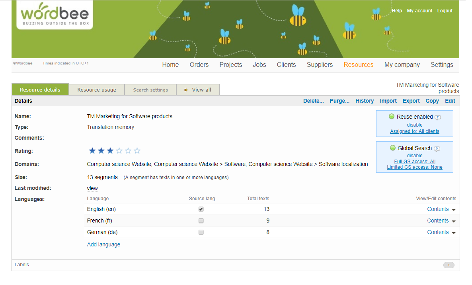Uncheck English source language checkbox
The height and width of the screenshot is (285, 472).
pyautogui.click(x=201, y=209)
